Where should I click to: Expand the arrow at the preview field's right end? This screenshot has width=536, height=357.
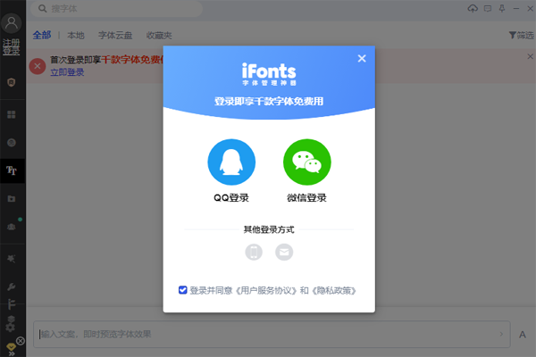coord(501,334)
